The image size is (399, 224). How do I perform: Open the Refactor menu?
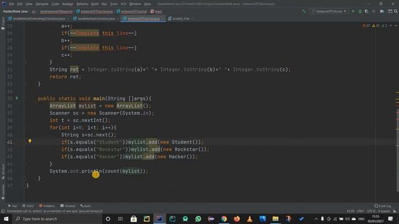click(82, 4)
